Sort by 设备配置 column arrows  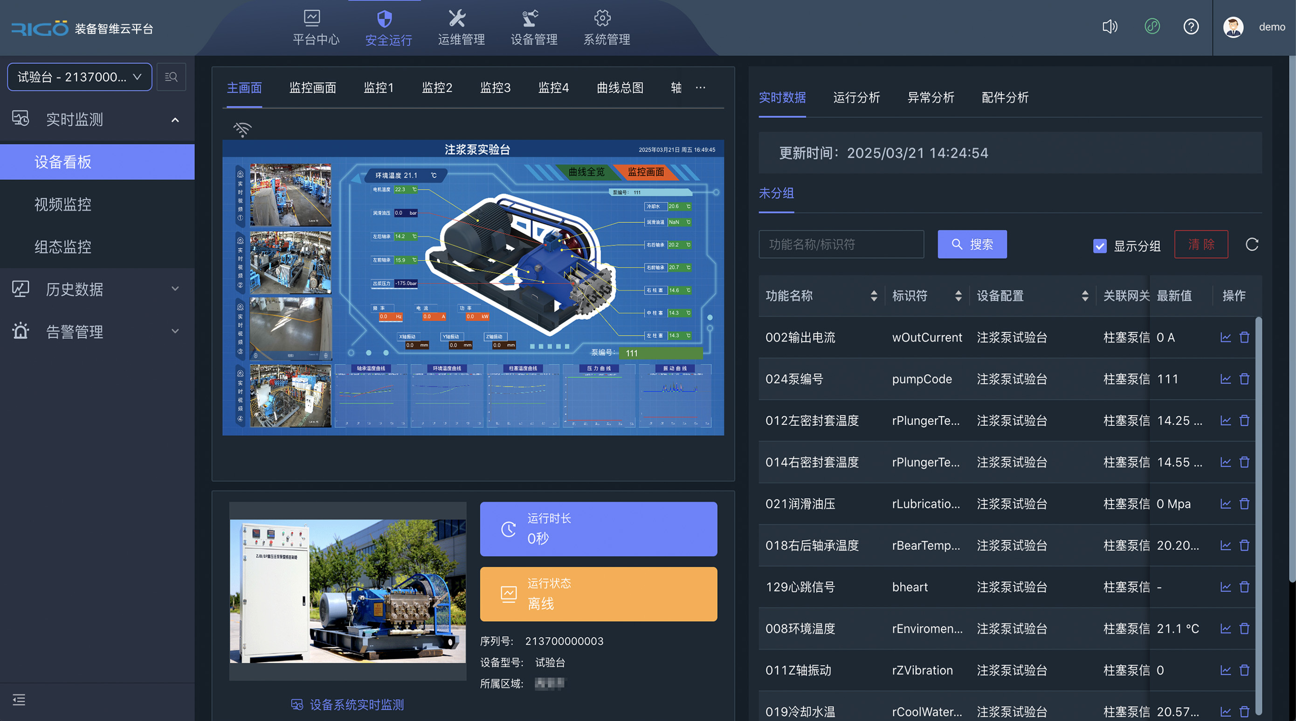point(1085,296)
